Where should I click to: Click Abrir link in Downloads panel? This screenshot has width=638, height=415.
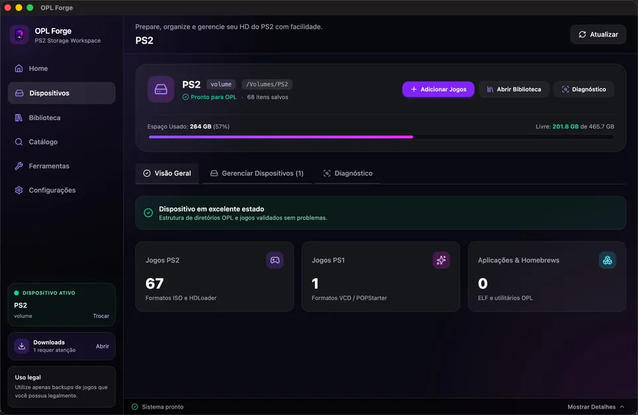tap(102, 347)
